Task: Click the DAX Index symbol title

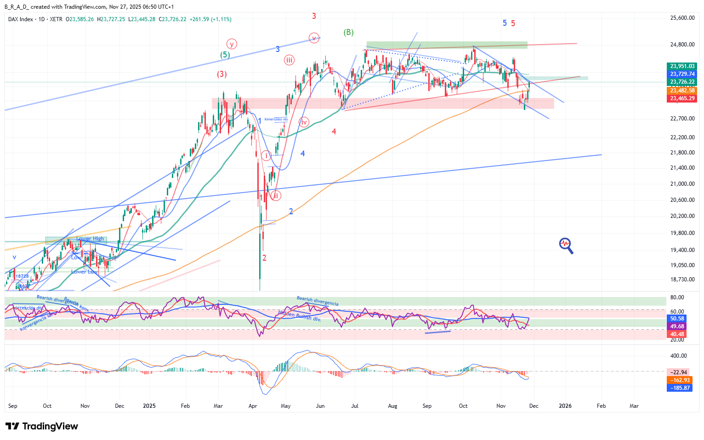Action: [21, 19]
